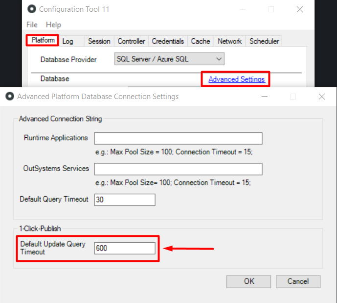Go to the Controller tab
Screen dimensions: 337x303
tap(131, 41)
